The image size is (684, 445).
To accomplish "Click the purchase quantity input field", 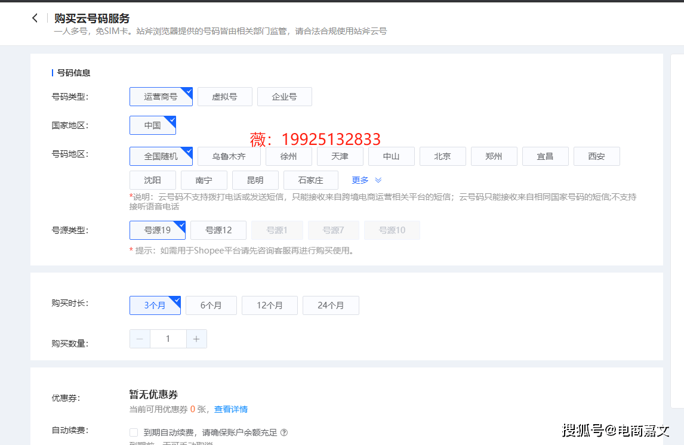I will (x=168, y=339).
